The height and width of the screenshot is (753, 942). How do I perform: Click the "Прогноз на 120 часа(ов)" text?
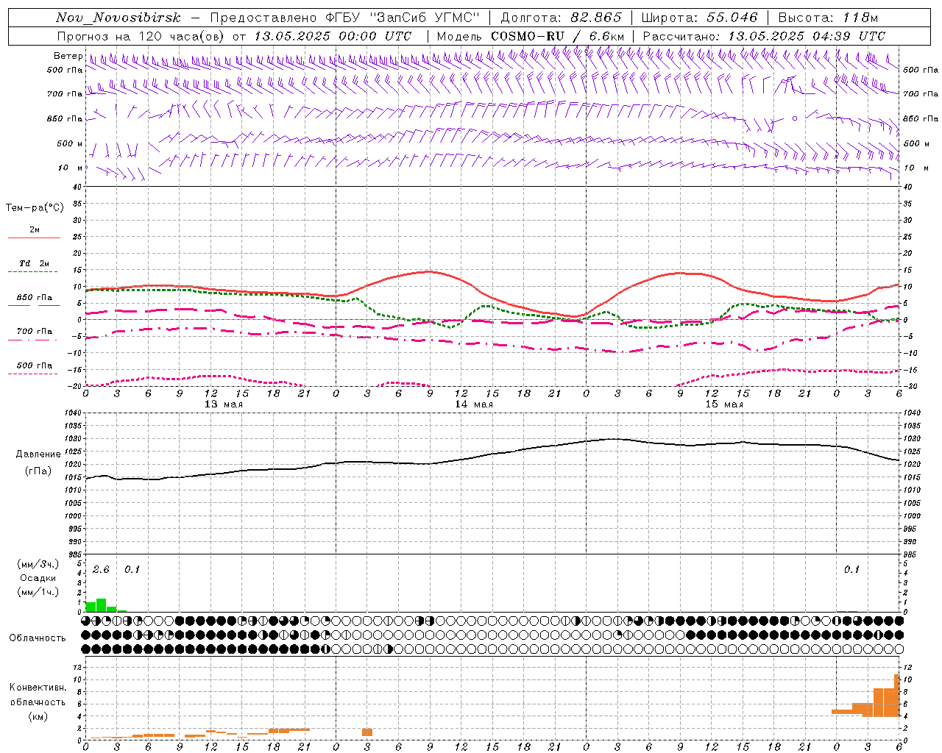(x=141, y=36)
